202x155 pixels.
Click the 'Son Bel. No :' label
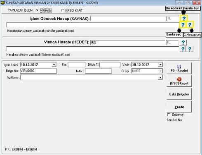175,120
